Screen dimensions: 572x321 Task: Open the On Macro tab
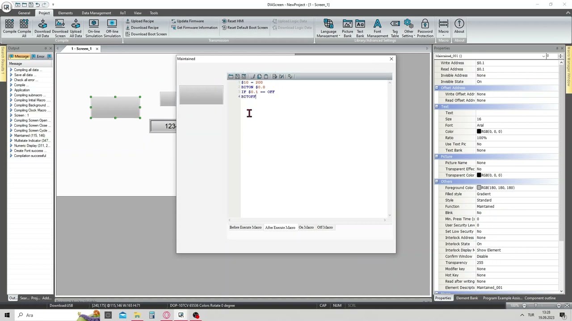(306, 227)
